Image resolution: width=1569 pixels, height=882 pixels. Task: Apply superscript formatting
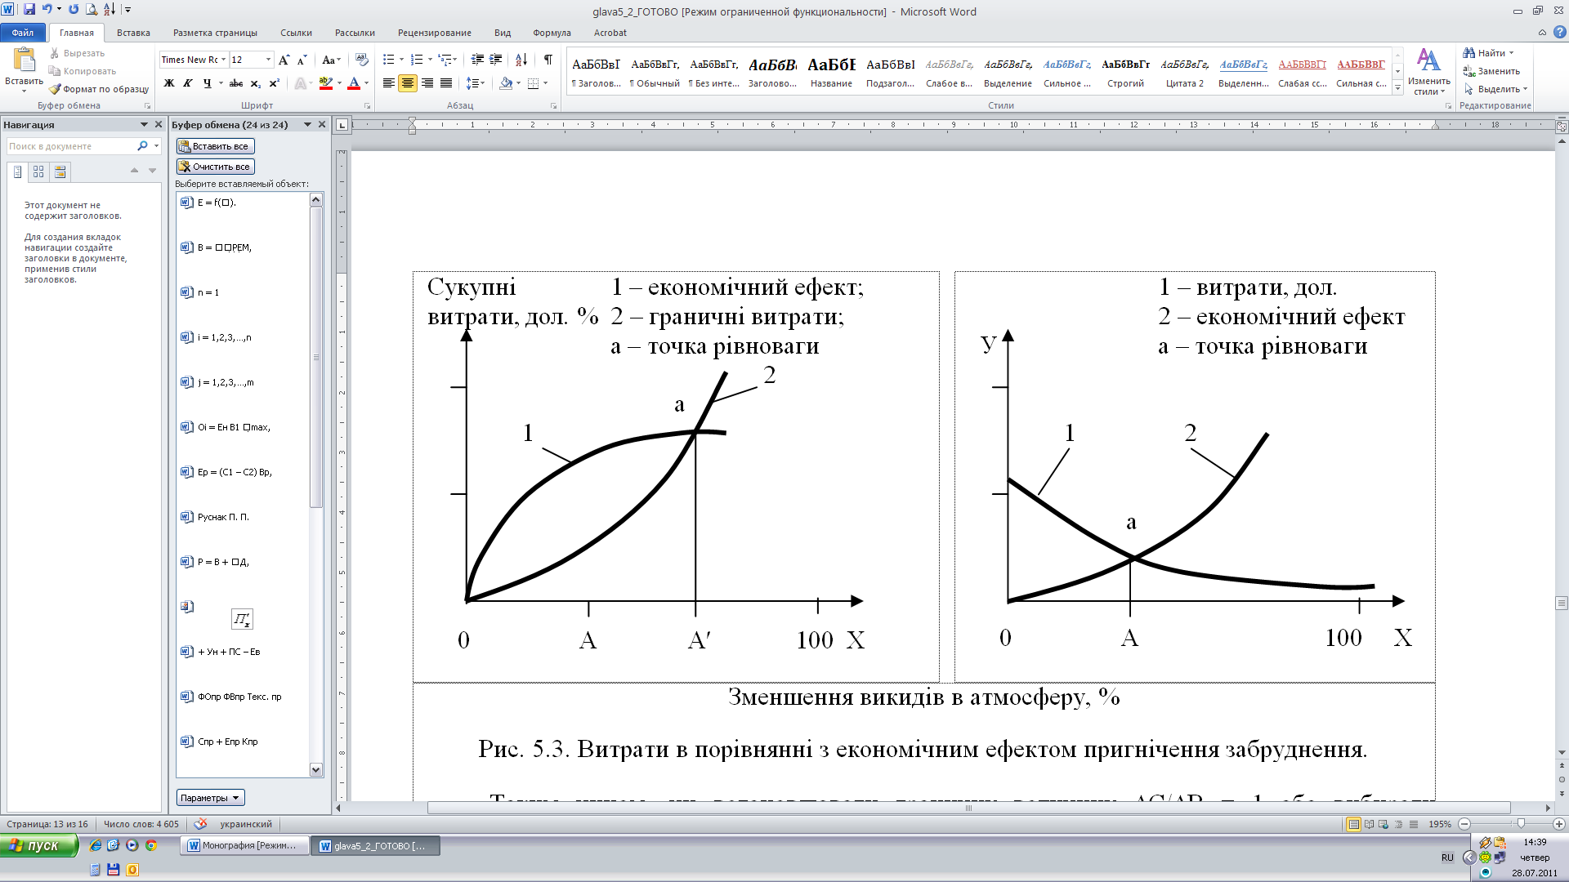pos(275,83)
